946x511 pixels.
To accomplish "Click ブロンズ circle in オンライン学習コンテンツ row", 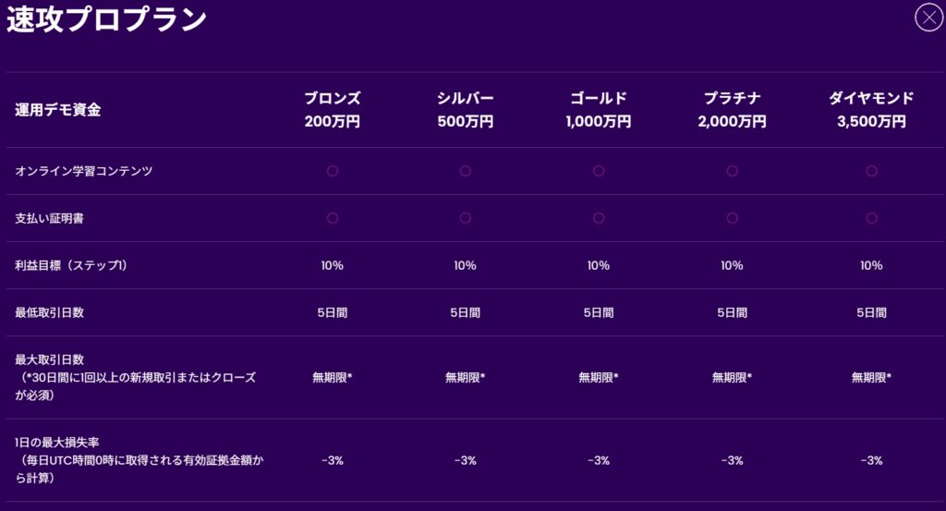I will coord(333,171).
